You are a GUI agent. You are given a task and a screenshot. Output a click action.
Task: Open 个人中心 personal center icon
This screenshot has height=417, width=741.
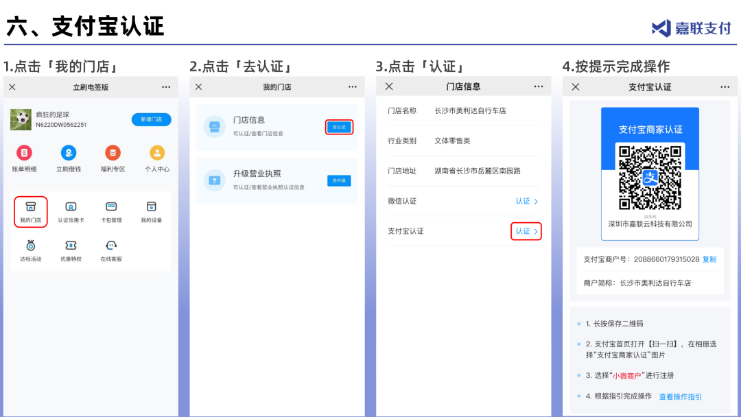[x=157, y=152]
